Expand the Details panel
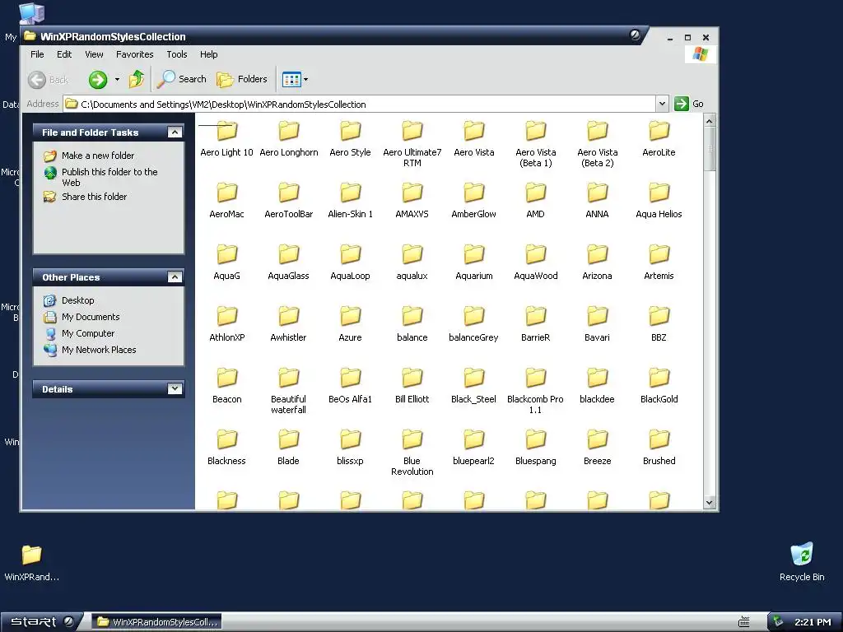This screenshot has height=632, width=843. (175, 388)
